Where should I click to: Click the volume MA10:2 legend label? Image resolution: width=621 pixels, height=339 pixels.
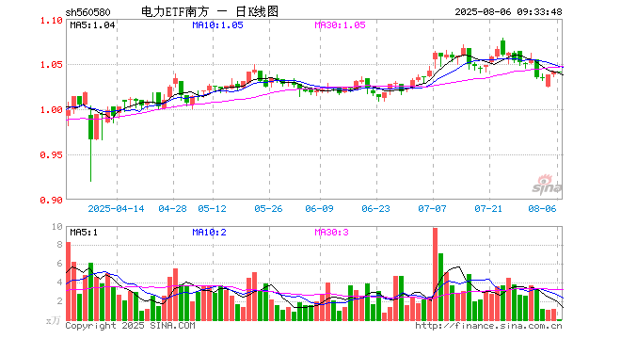[209, 233]
